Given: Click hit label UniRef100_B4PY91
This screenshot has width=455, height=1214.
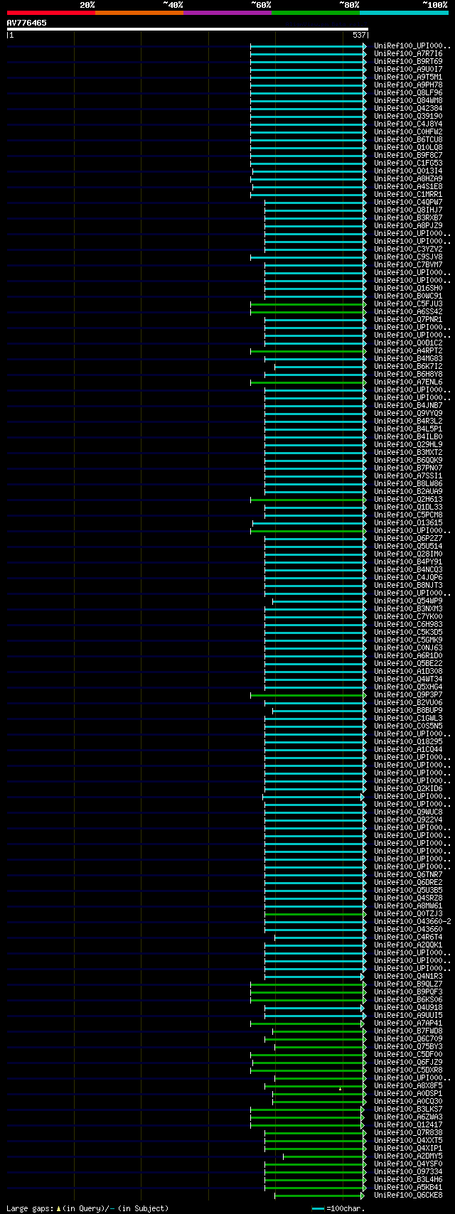Looking at the screenshot, I should pyautogui.click(x=408, y=562).
